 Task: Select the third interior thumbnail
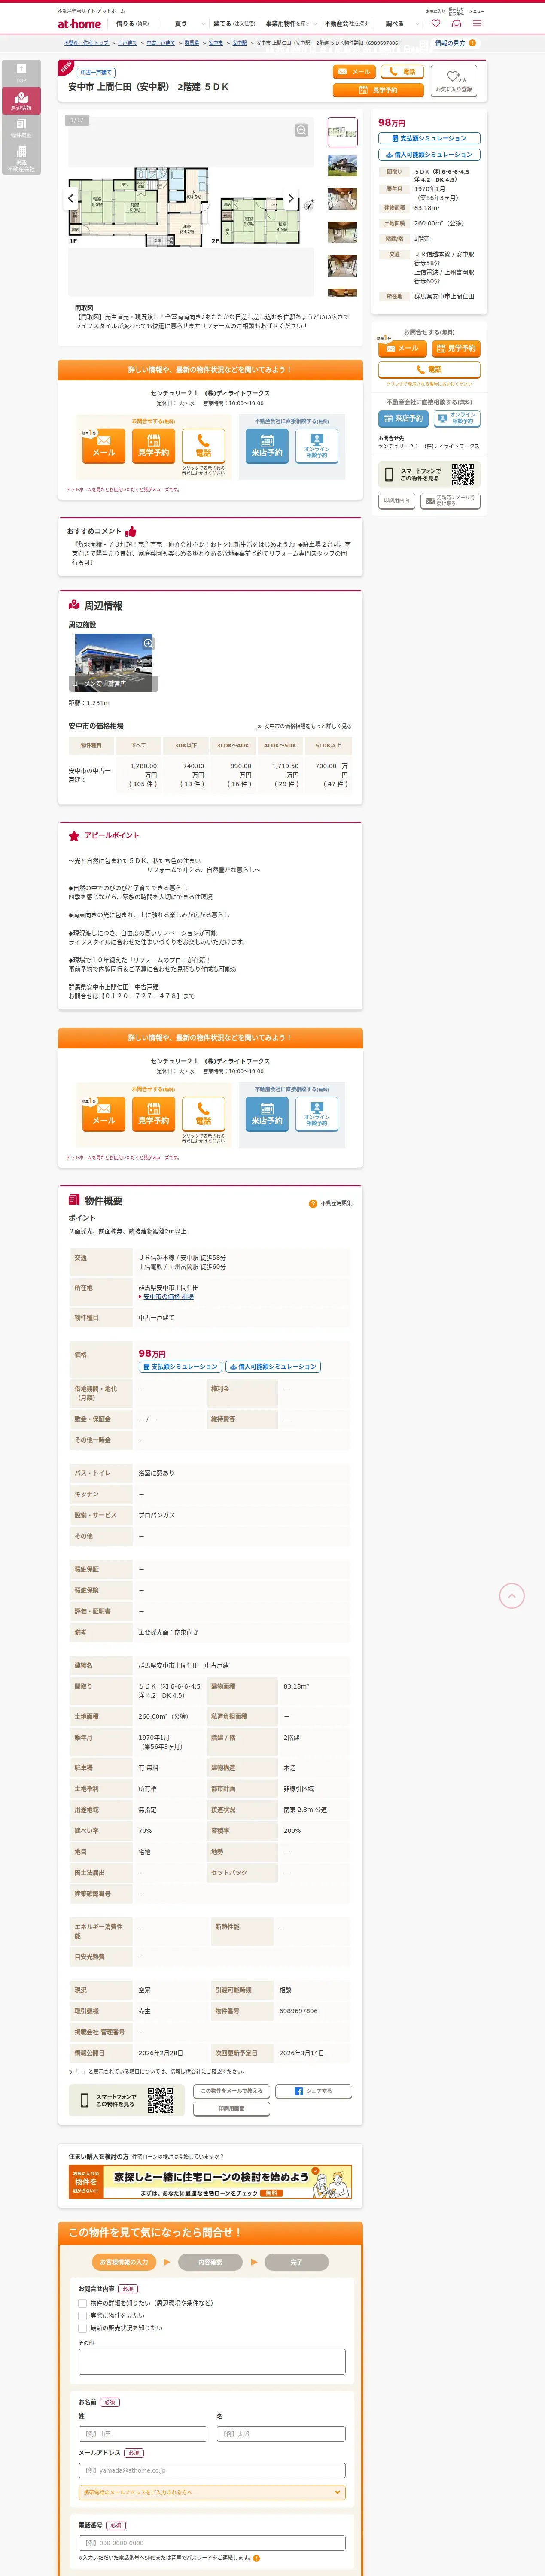tap(343, 199)
